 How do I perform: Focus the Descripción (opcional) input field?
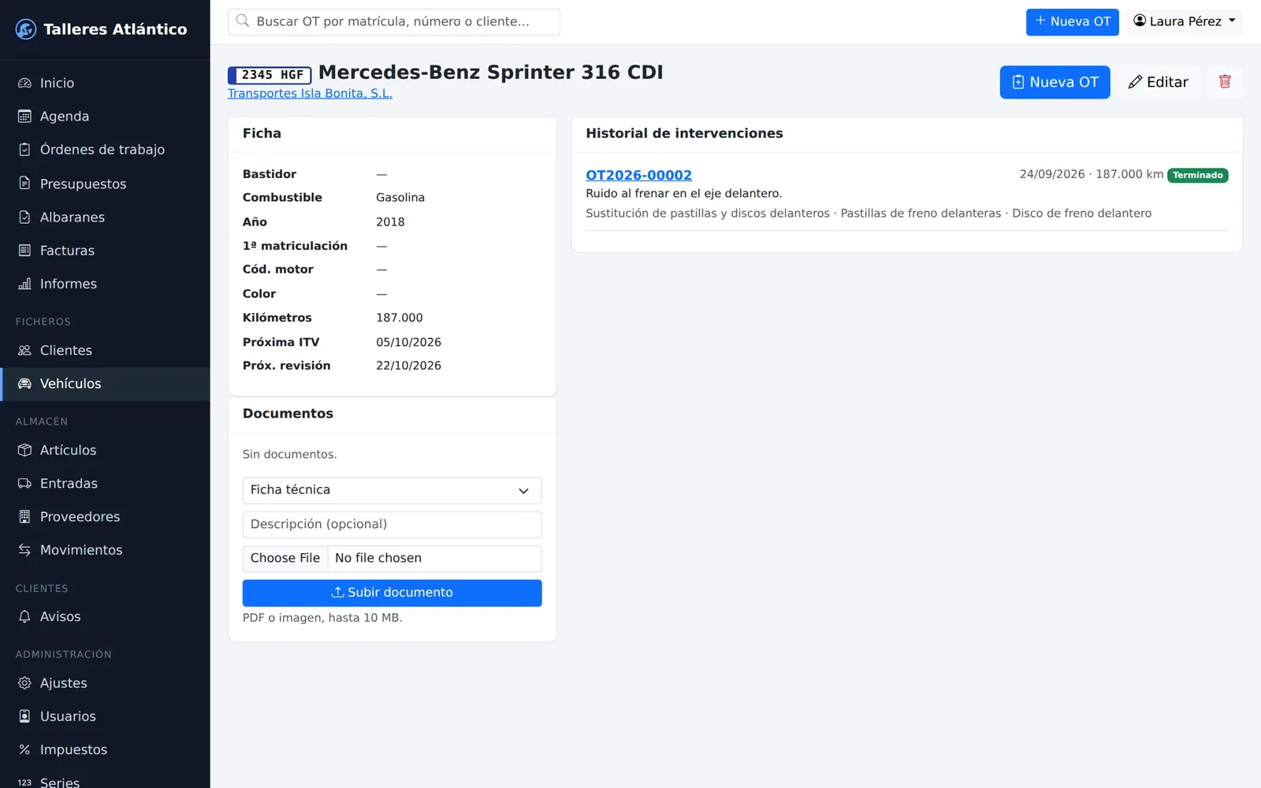point(392,525)
